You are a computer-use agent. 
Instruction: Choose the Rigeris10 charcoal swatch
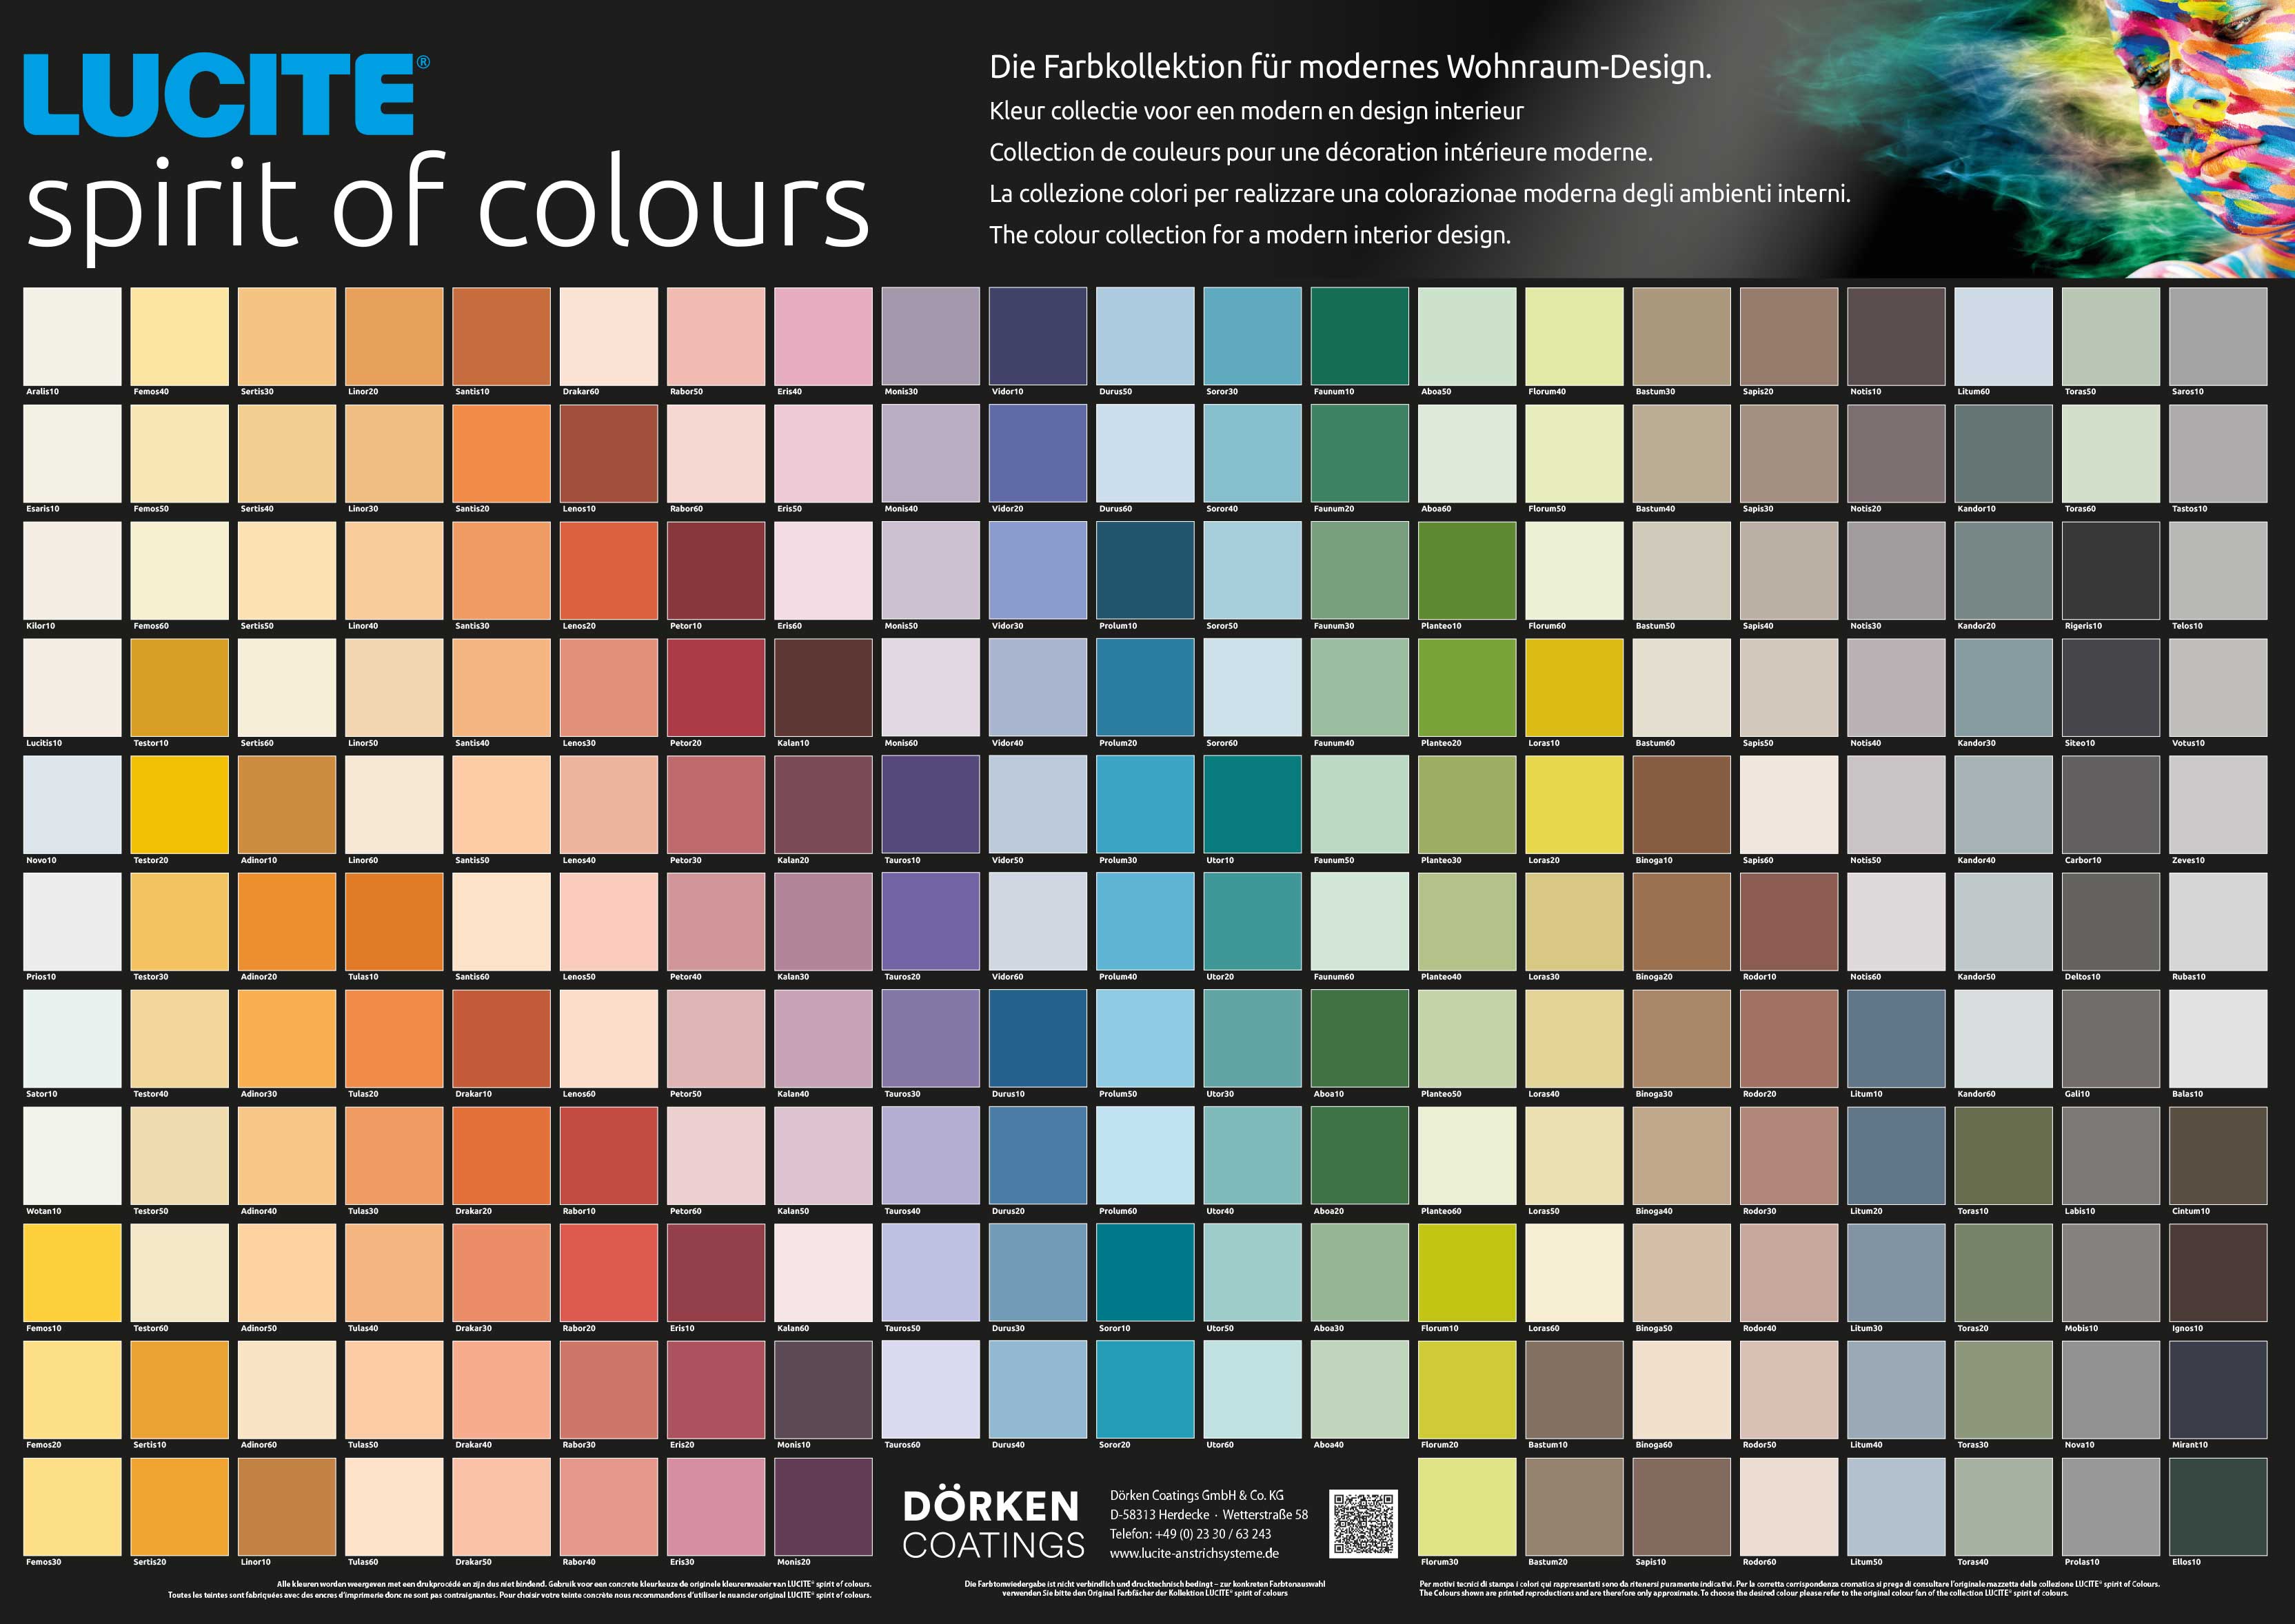coord(2111,570)
